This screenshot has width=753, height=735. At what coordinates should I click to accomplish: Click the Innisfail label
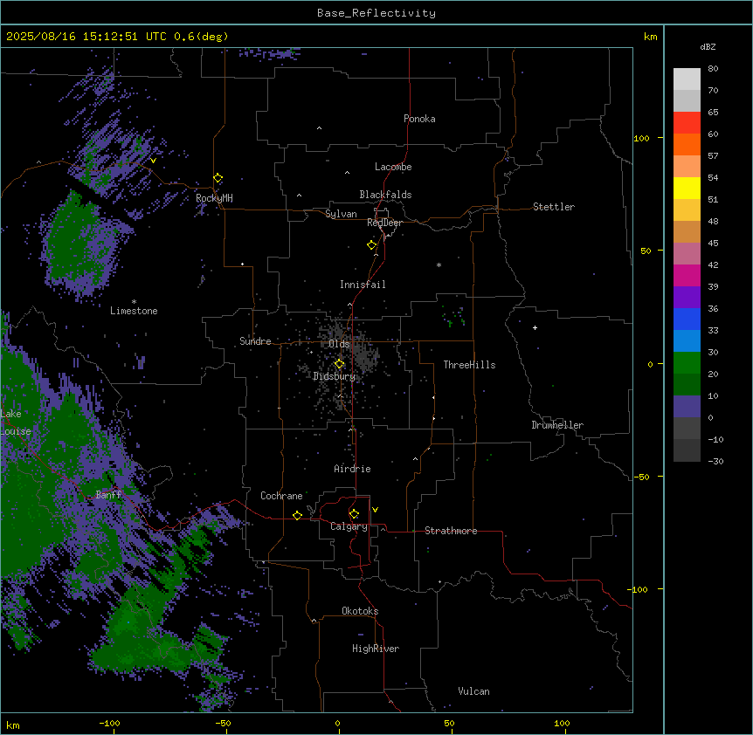(x=363, y=285)
